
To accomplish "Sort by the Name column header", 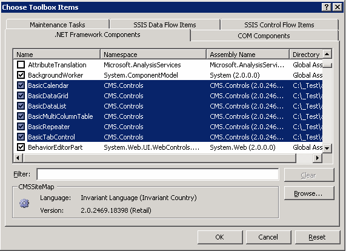I will click(57, 55).
